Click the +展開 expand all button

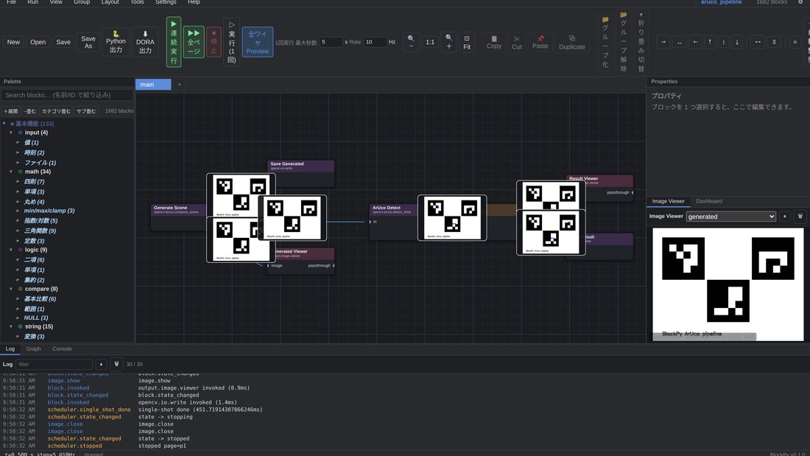pos(10,111)
